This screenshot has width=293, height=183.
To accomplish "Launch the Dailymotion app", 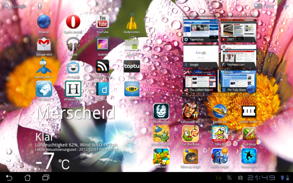I will click(x=132, y=23).
